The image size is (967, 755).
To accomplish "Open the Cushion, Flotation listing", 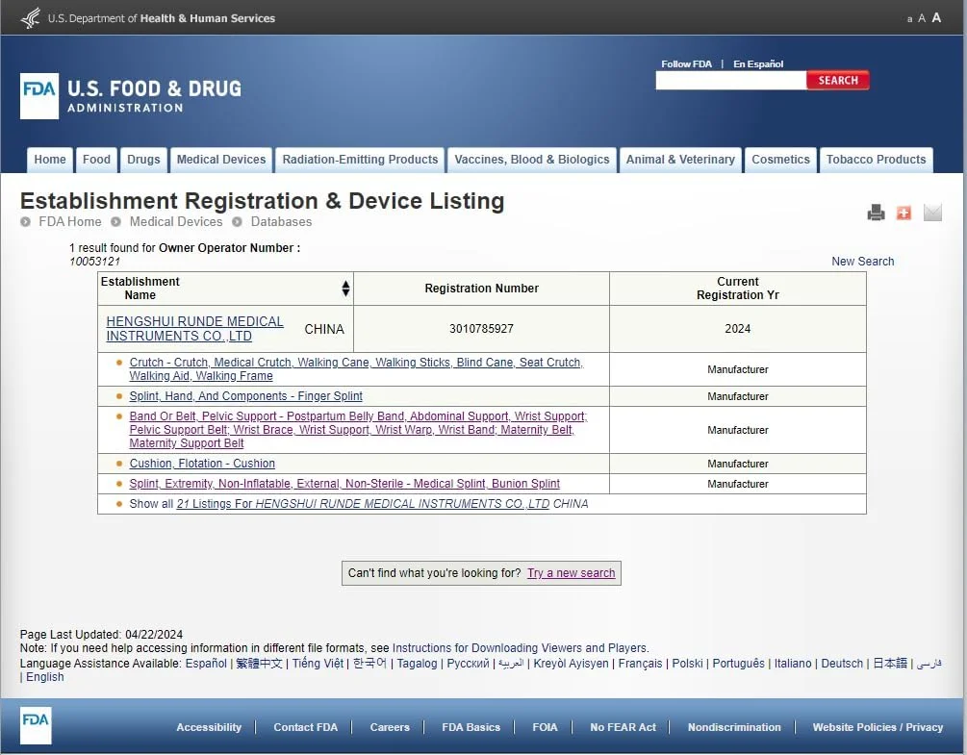I will (x=202, y=464).
